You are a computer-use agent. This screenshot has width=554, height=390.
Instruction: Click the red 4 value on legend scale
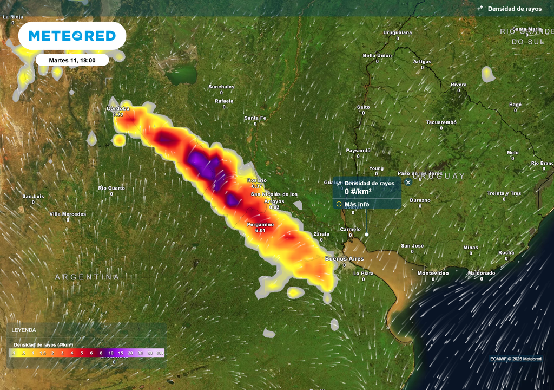(71, 353)
